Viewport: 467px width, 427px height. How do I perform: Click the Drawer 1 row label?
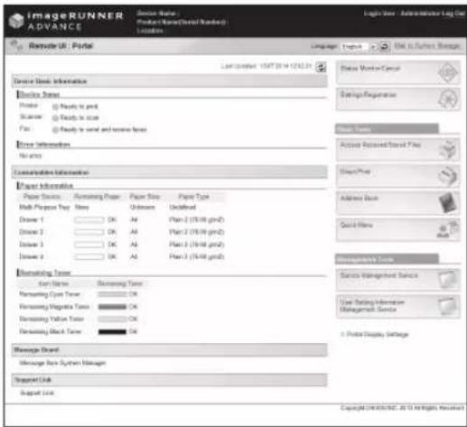pos(32,220)
